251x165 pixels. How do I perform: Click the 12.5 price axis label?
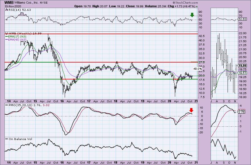(x=202, y=89)
